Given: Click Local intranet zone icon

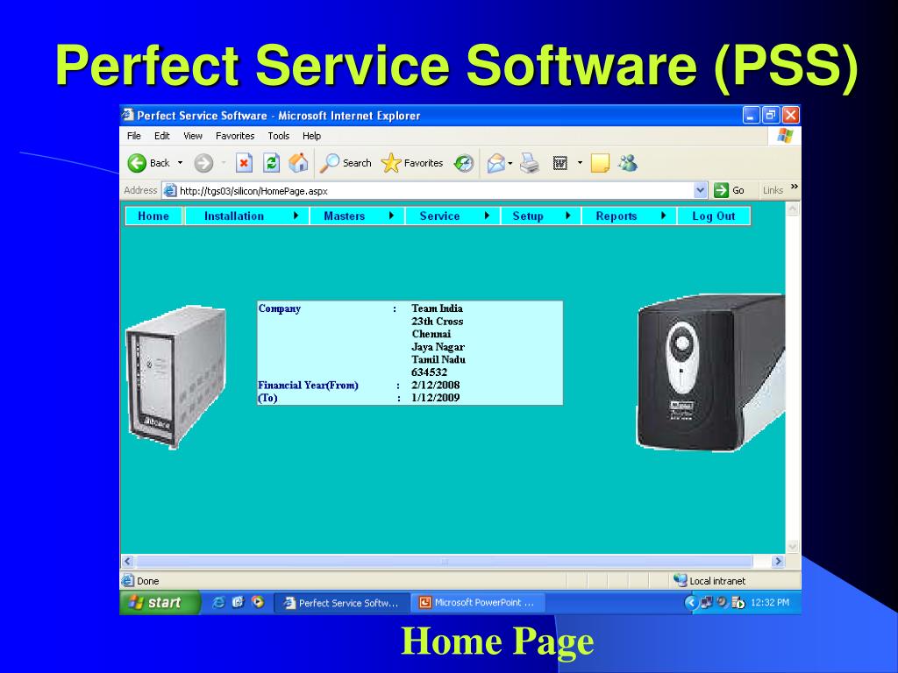Looking at the screenshot, I should [x=680, y=580].
